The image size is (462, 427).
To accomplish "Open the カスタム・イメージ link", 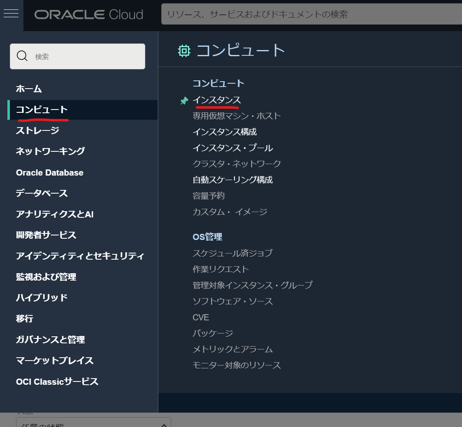I will tap(230, 212).
